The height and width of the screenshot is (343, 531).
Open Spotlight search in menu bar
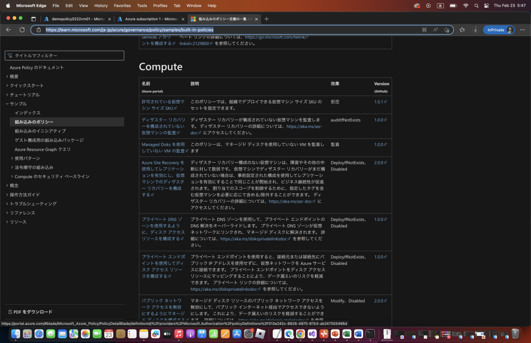(x=477, y=6)
